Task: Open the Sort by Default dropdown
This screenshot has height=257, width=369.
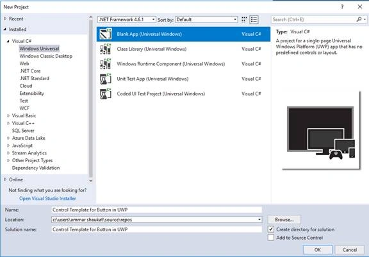Action: [x=206, y=19]
